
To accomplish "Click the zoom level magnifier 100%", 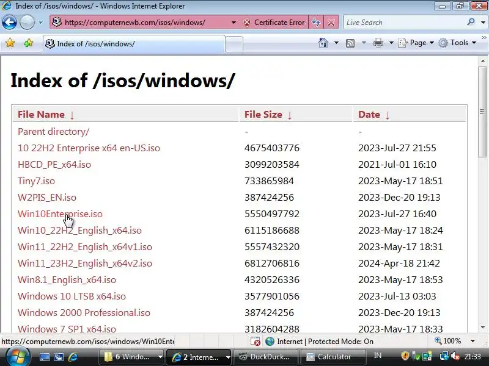I will [448, 341].
